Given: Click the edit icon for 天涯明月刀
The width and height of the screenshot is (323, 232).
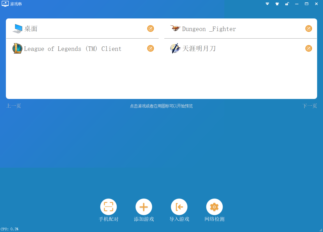Looking at the screenshot, I should pyautogui.click(x=309, y=48).
